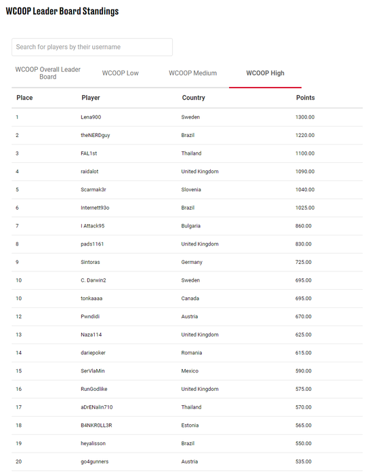Select the WCOOP High tab
Viewport: 374px width, 475px height.
[x=265, y=73]
